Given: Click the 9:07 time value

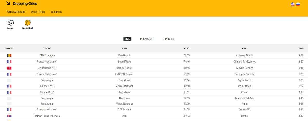Looking at the screenshot, I should coord(301,55).
